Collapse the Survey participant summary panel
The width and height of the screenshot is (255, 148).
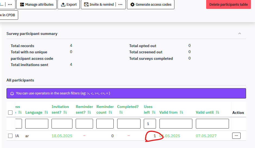[x=239, y=34]
